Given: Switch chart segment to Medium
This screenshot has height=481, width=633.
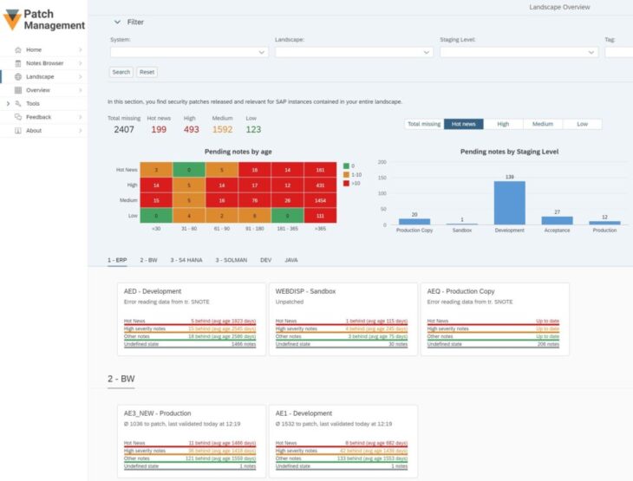Looking at the screenshot, I should pyautogui.click(x=543, y=124).
